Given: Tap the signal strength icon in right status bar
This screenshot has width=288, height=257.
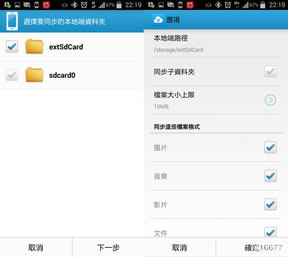Looking at the screenshot, I should pyautogui.click(x=245, y=5).
